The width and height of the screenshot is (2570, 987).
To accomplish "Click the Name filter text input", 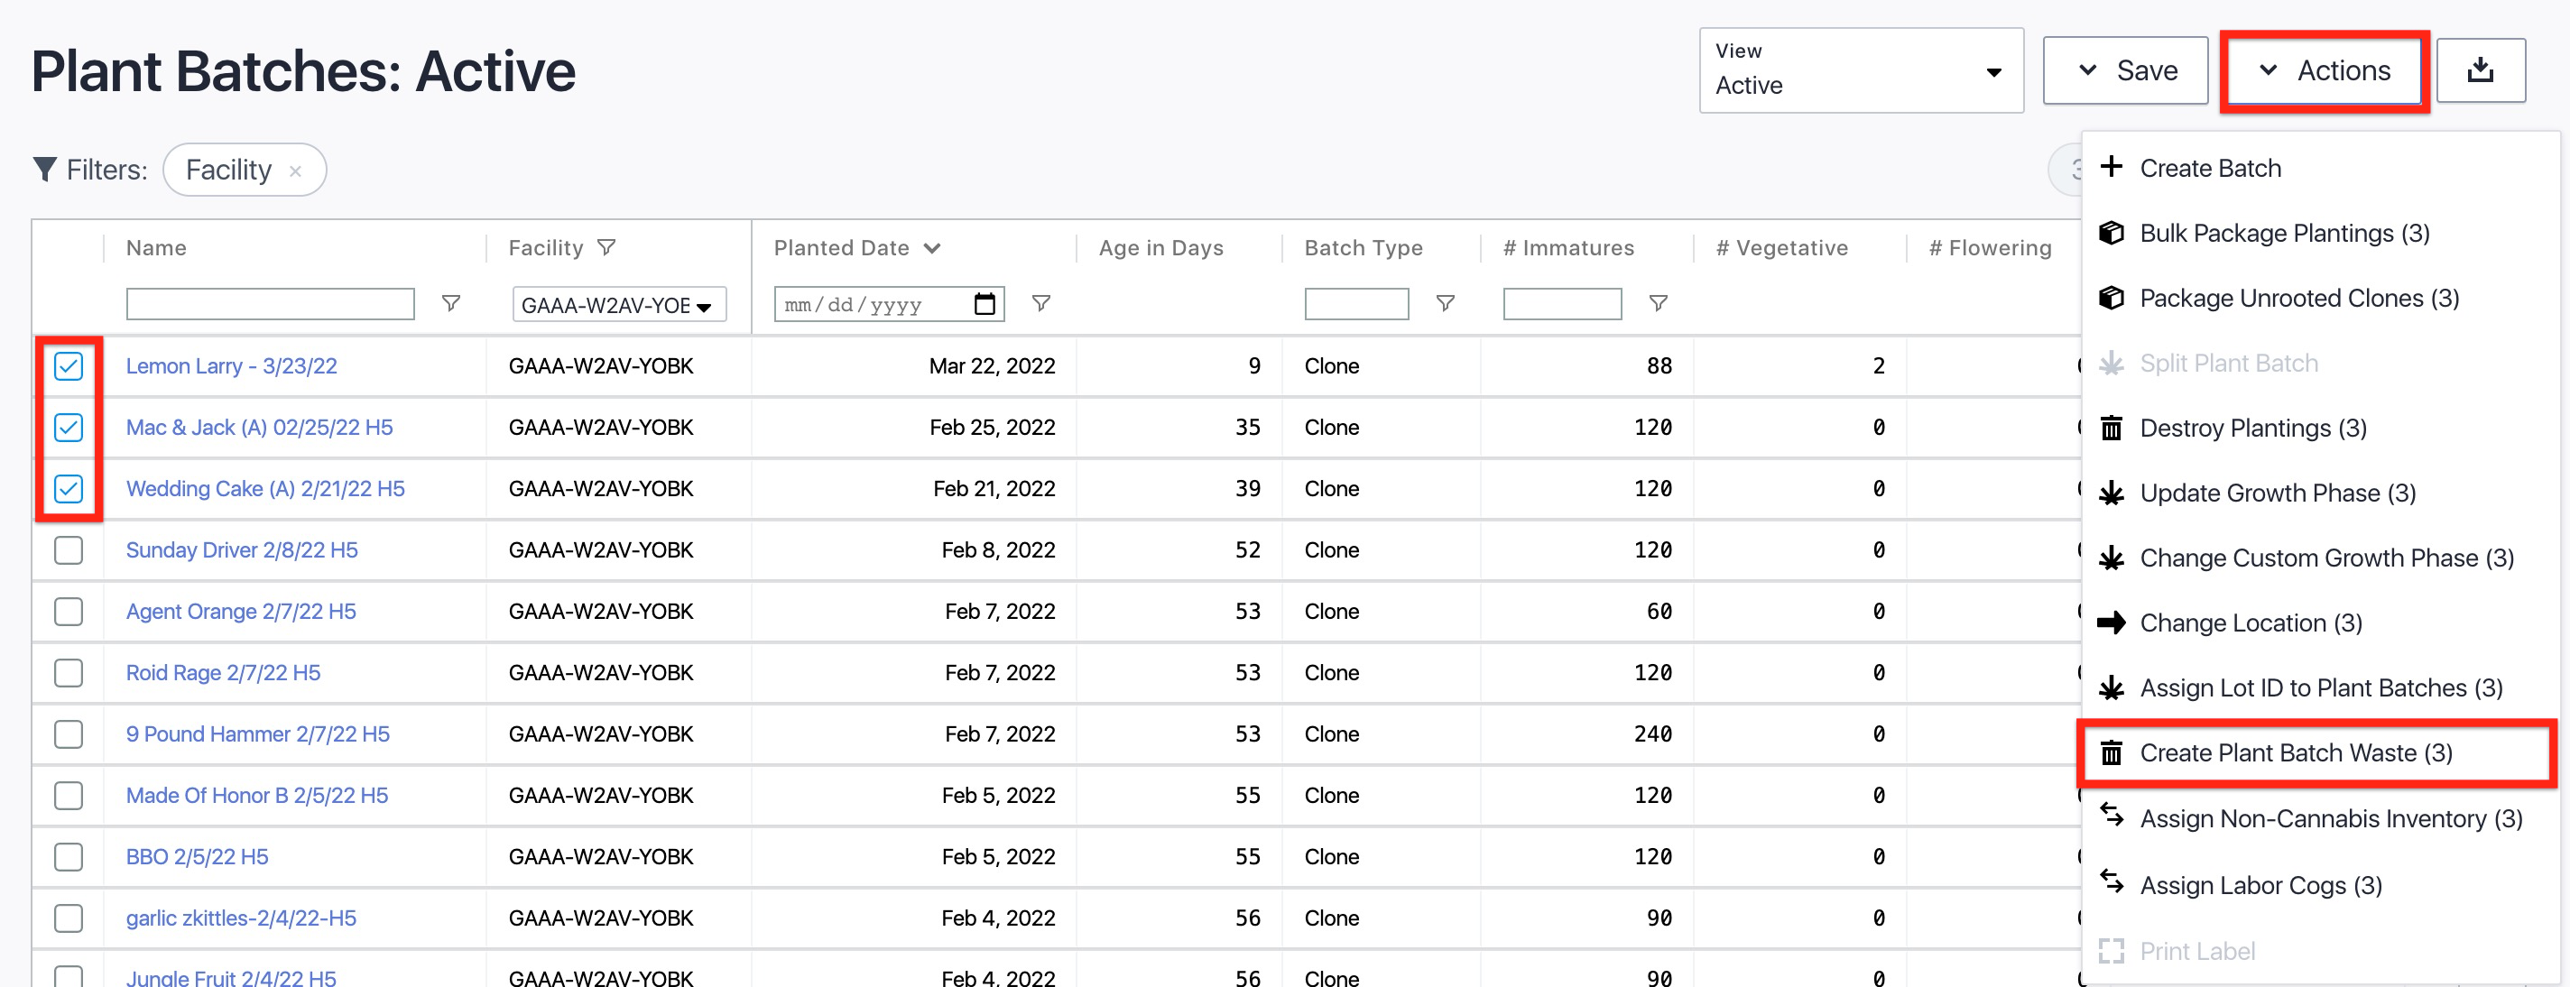I will (271, 303).
